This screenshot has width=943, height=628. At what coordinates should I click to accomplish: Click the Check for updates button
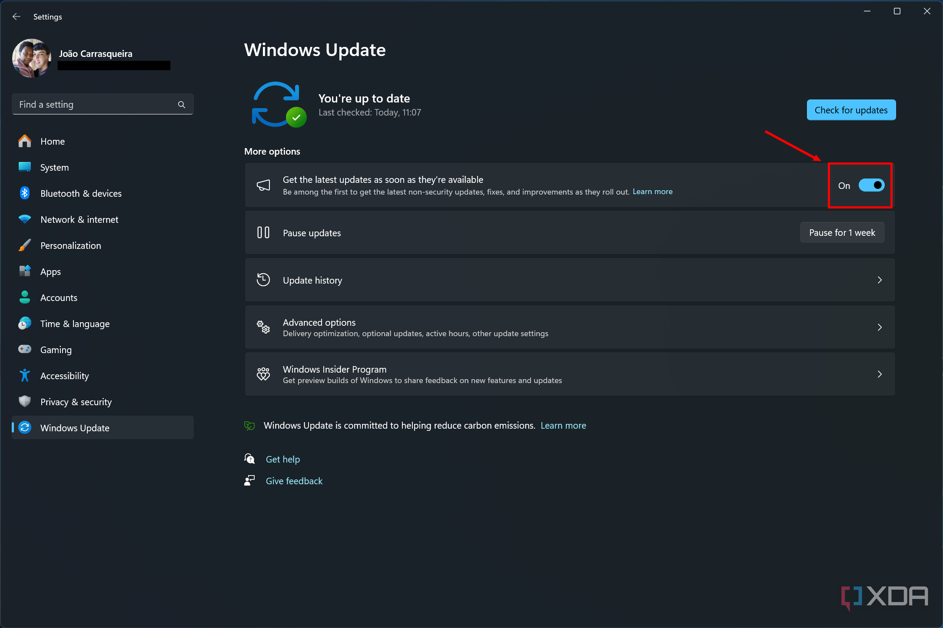point(851,109)
